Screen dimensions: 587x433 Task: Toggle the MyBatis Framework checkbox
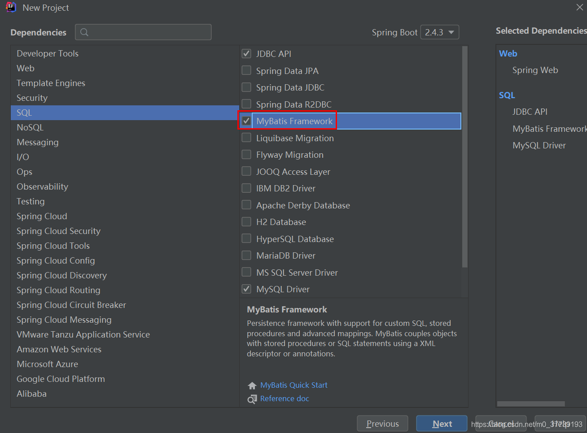246,121
